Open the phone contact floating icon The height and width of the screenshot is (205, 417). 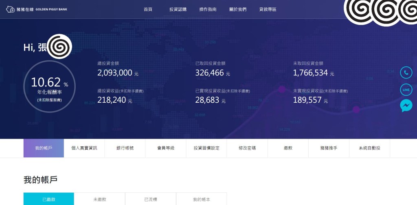406,73
